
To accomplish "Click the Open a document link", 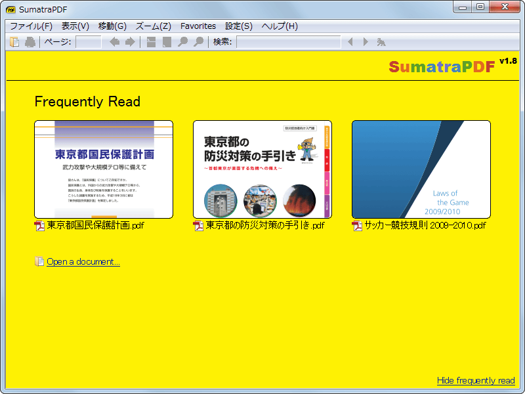I will point(83,261).
